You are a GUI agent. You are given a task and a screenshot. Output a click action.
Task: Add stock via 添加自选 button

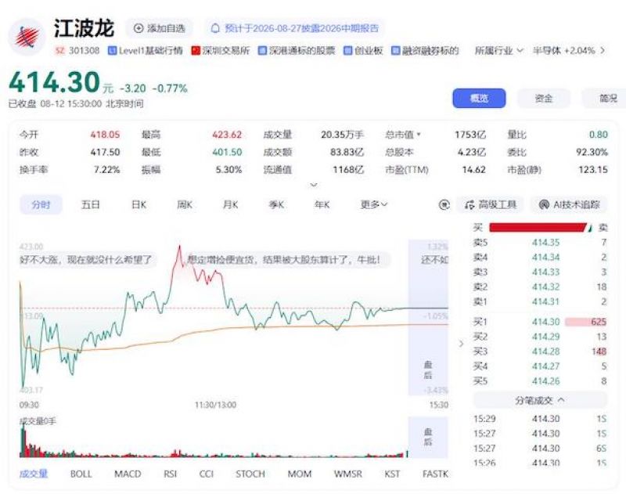(160, 28)
